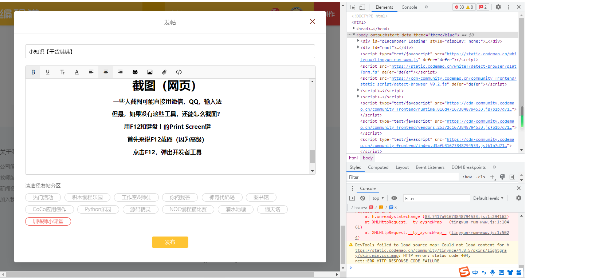604x278 pixels.
Task: Apply underline in the editor toolbar
Action: [48, 72]
